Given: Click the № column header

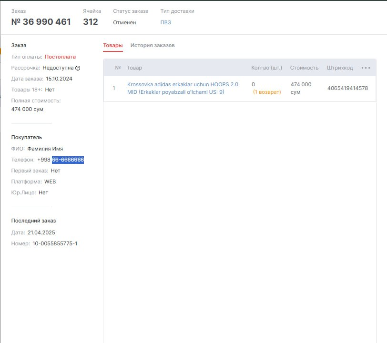Looking at the screenshot, I should pyautogui.click(x=118, y=68).
